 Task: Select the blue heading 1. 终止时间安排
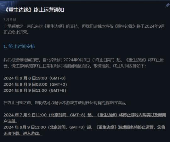click(20, 46)
